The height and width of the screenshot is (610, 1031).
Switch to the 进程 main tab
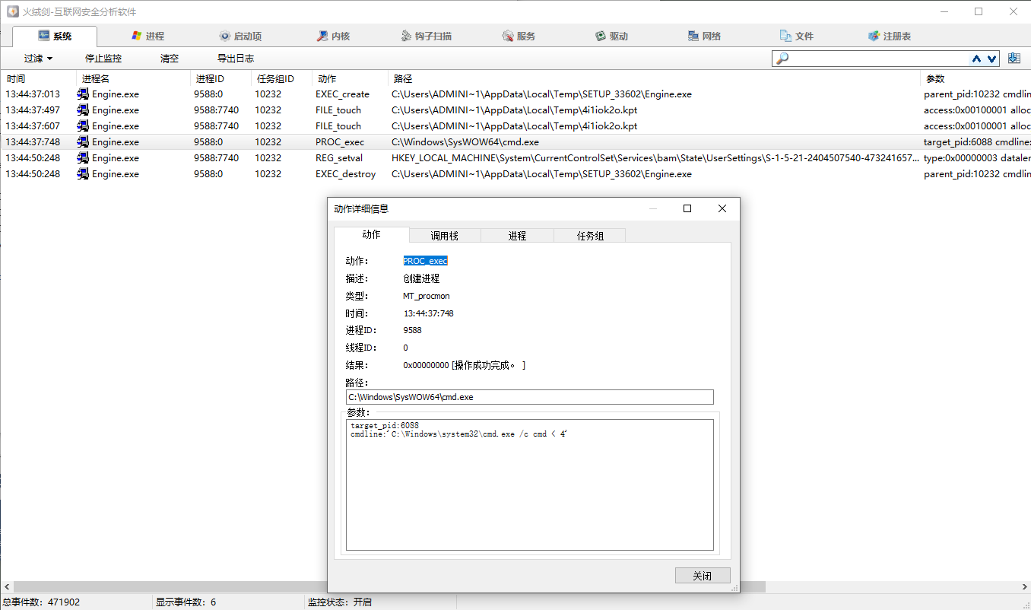pyautogui.click(x=148, y=36)
